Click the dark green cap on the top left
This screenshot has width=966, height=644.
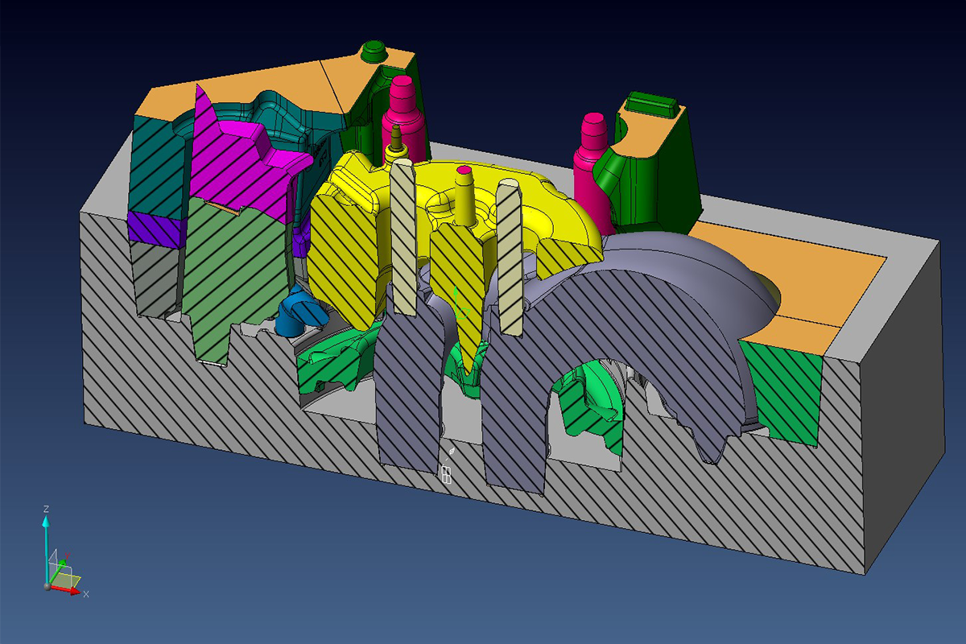click(x=374, y=52)
